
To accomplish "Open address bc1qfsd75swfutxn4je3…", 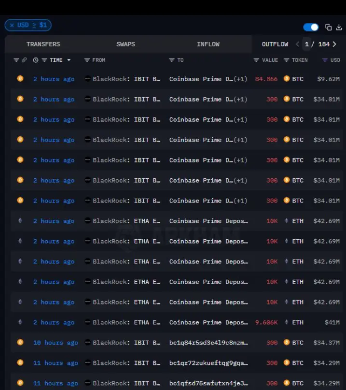I will [x=208, y=383].
